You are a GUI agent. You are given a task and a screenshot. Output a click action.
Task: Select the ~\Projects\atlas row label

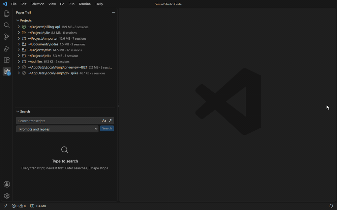coord(39,50)
